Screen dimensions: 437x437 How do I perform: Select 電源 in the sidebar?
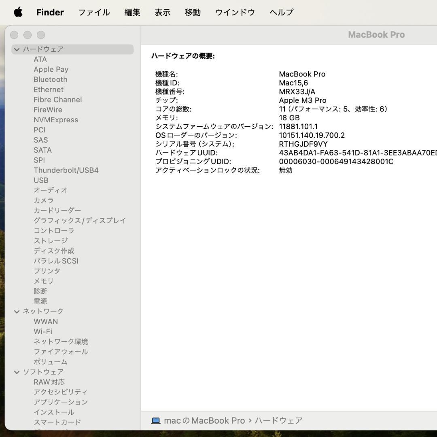(40, 301)
